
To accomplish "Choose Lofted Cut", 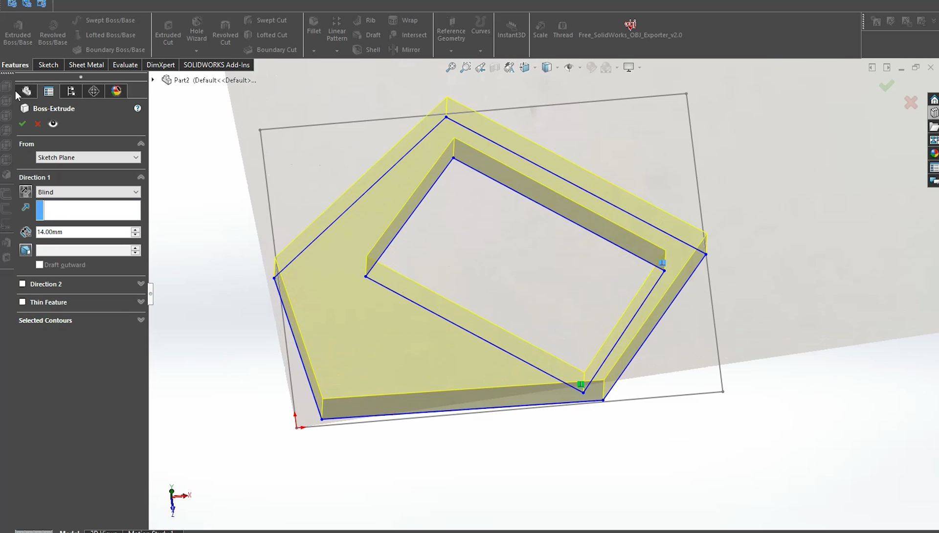I will pyautogui.click(x=266, y=35).
